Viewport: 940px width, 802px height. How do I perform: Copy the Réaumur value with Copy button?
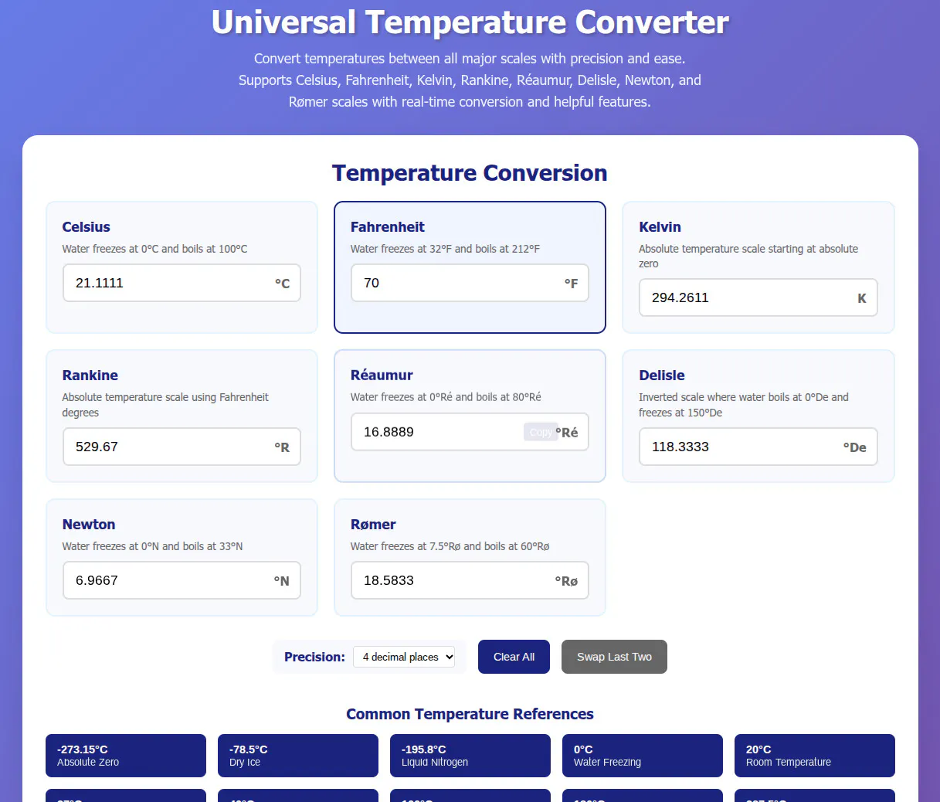click(x=541, y=432)
